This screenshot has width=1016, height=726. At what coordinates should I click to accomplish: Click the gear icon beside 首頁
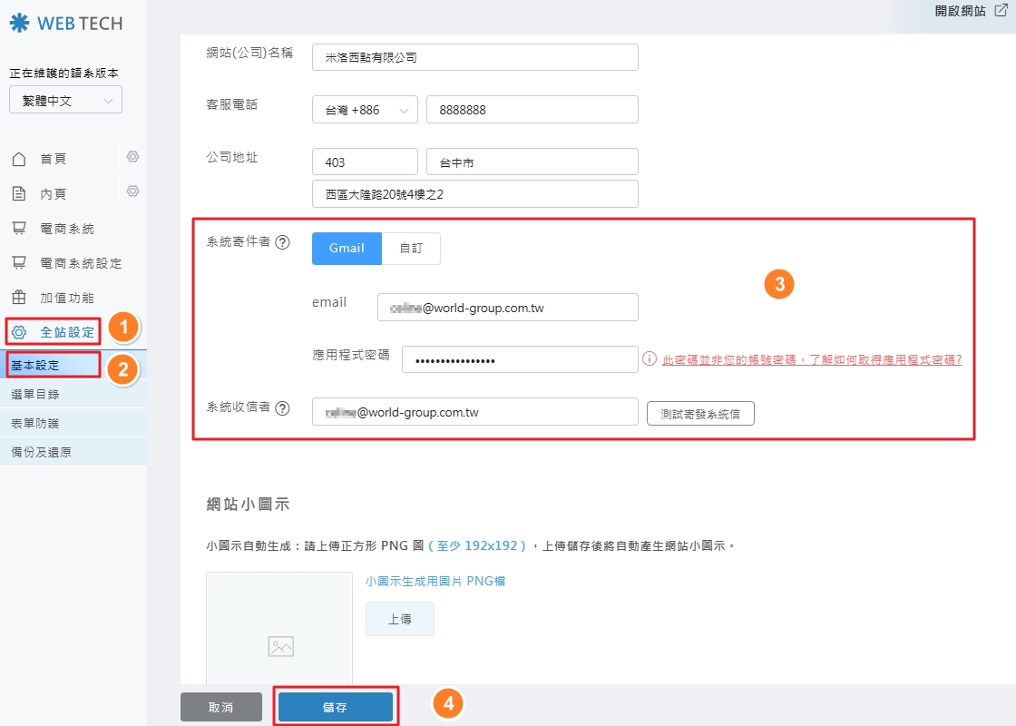pyautogui.click(x=132, y=157)
